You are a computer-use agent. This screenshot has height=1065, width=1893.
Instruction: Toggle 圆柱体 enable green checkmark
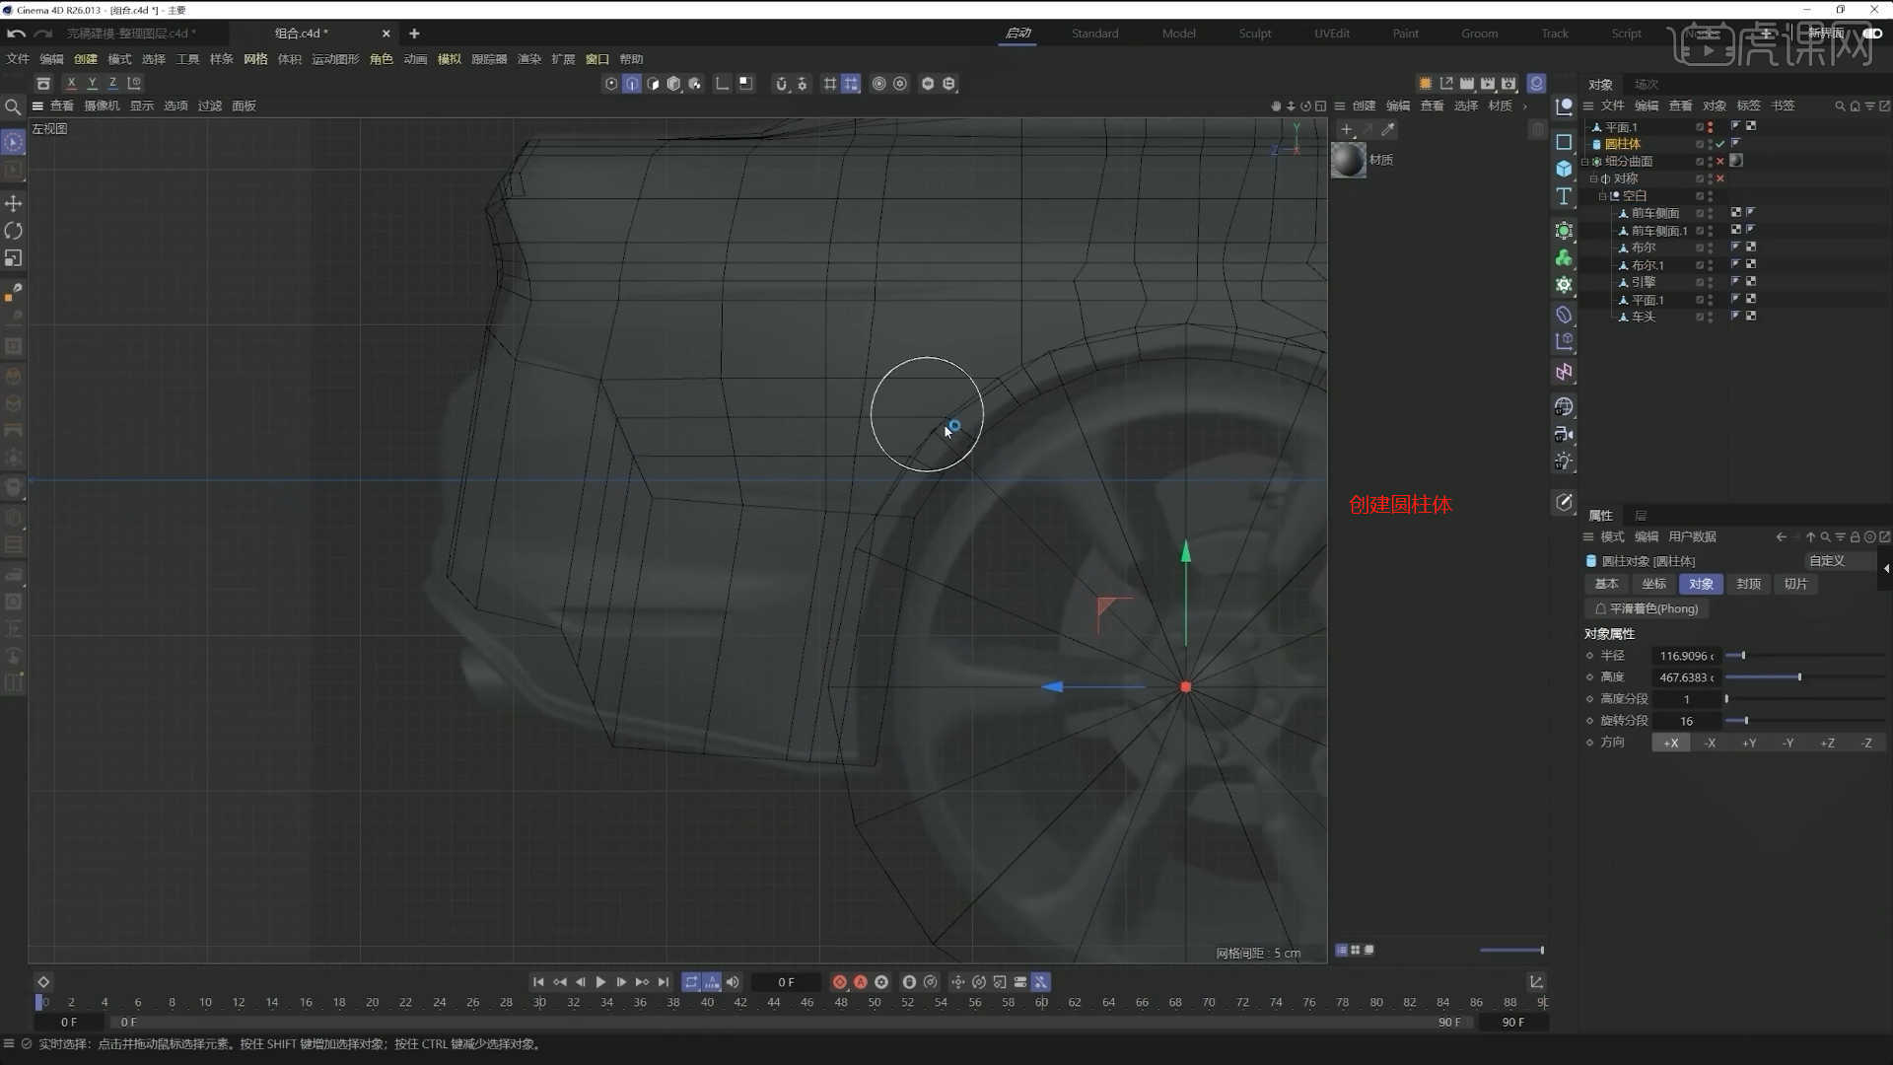[x=1720, y=144]
